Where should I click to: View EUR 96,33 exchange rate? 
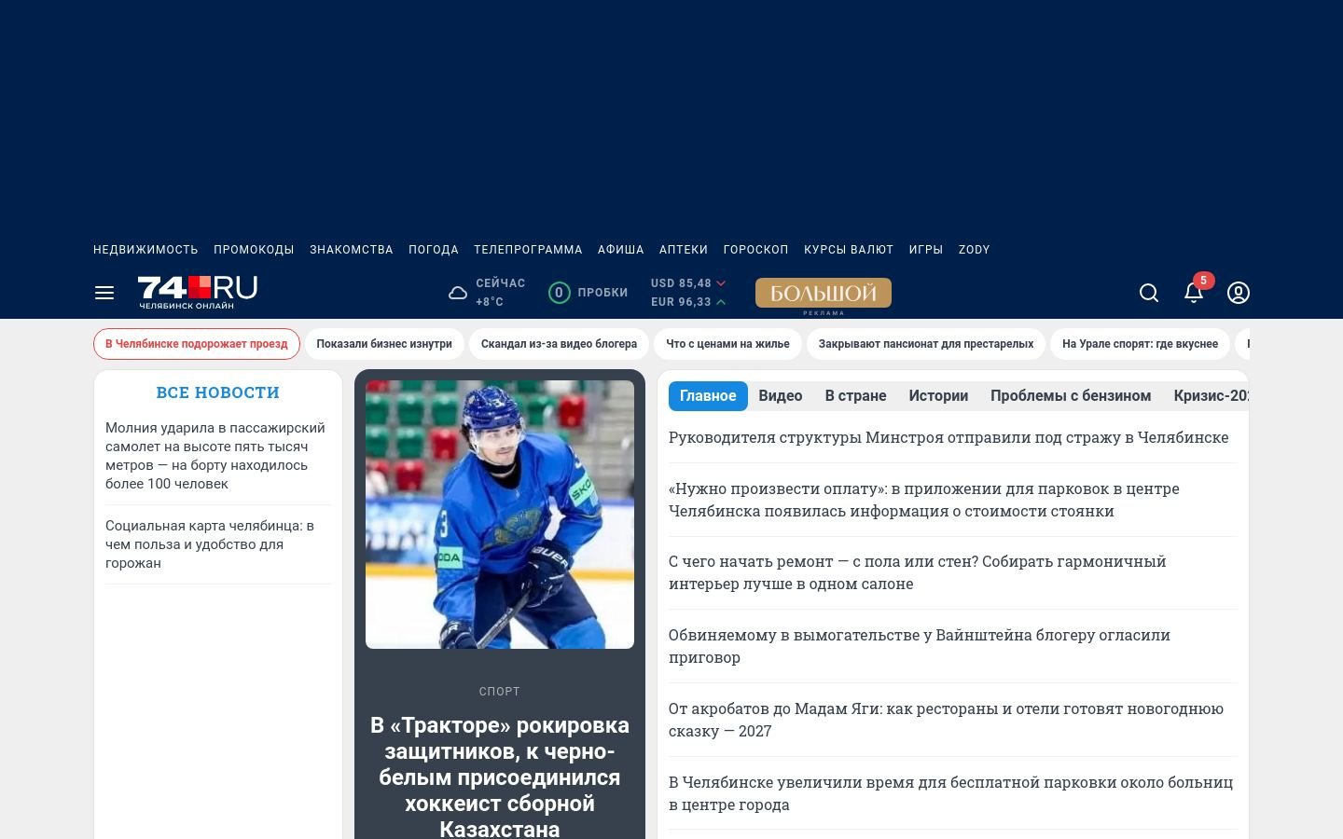688,302
